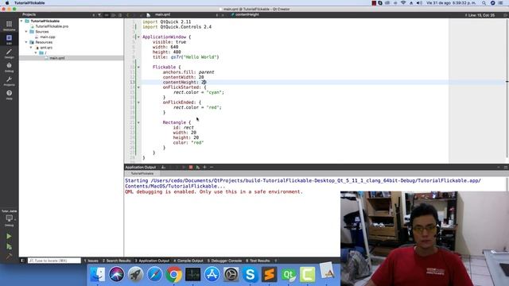Click the Wi-Fi status icon
Viewport: 509px width, 286px height.
[403, 3]
